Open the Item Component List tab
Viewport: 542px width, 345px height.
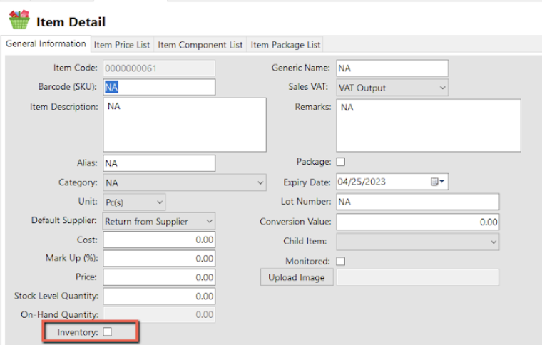pos(200,45)
